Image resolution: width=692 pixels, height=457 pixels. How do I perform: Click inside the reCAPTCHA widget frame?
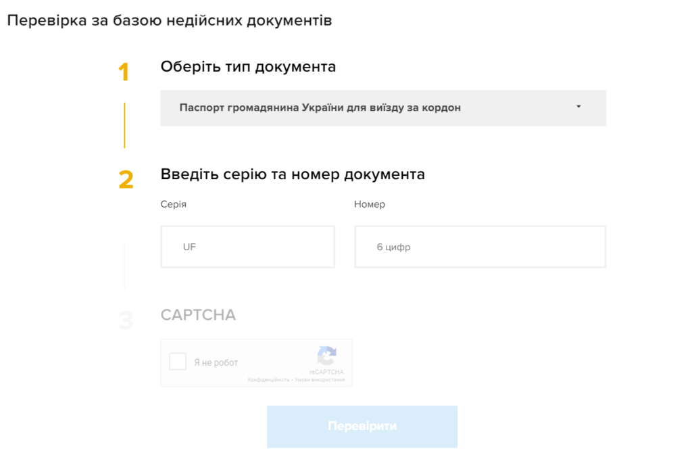pyautogui.click(x=257, y=363)
